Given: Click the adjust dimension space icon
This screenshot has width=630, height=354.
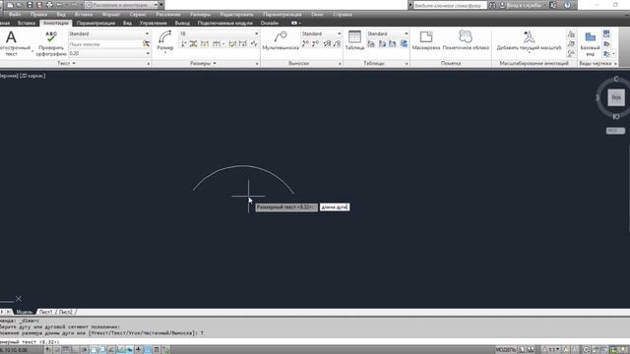Looking at the screenshot, I should pyautogui.click(x=193, y=43).
